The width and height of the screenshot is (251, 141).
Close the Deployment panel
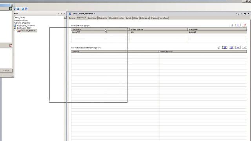[65, 14]
